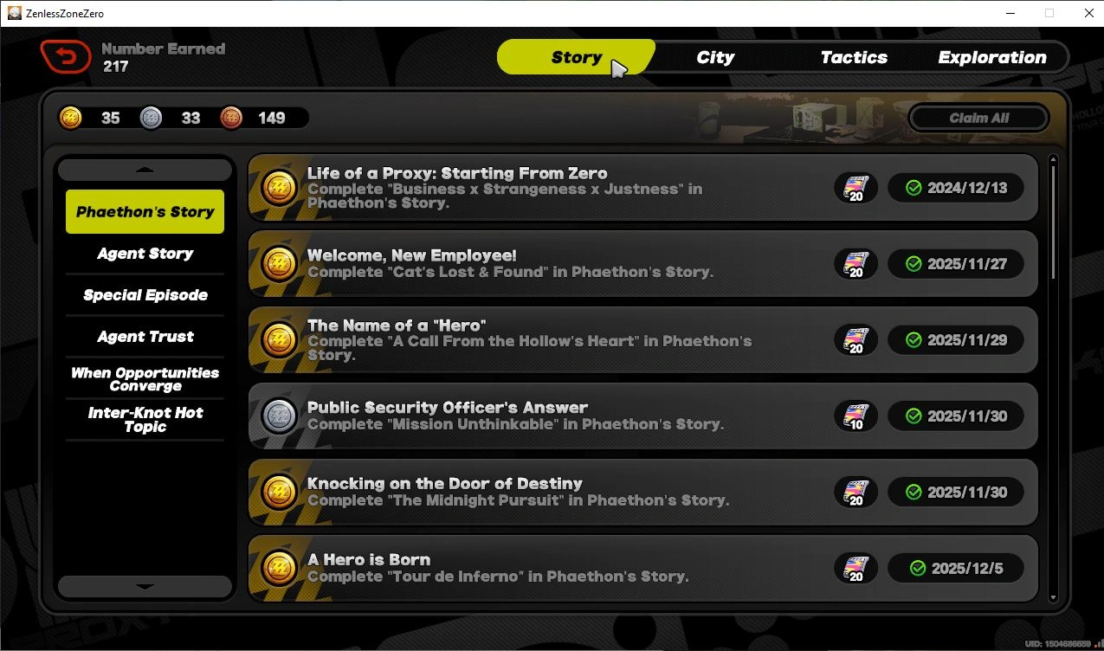Click the category list down arrow

pos(145,586)
